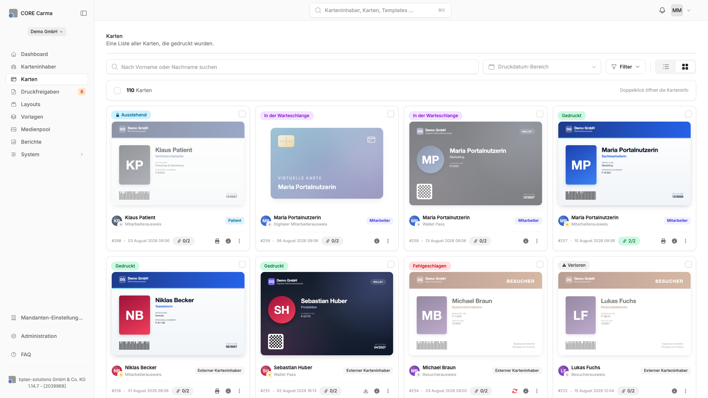The width and height of the screenshot is (708, 398).
Task: Open more options for card #258
Action: [x=537, y=241]
